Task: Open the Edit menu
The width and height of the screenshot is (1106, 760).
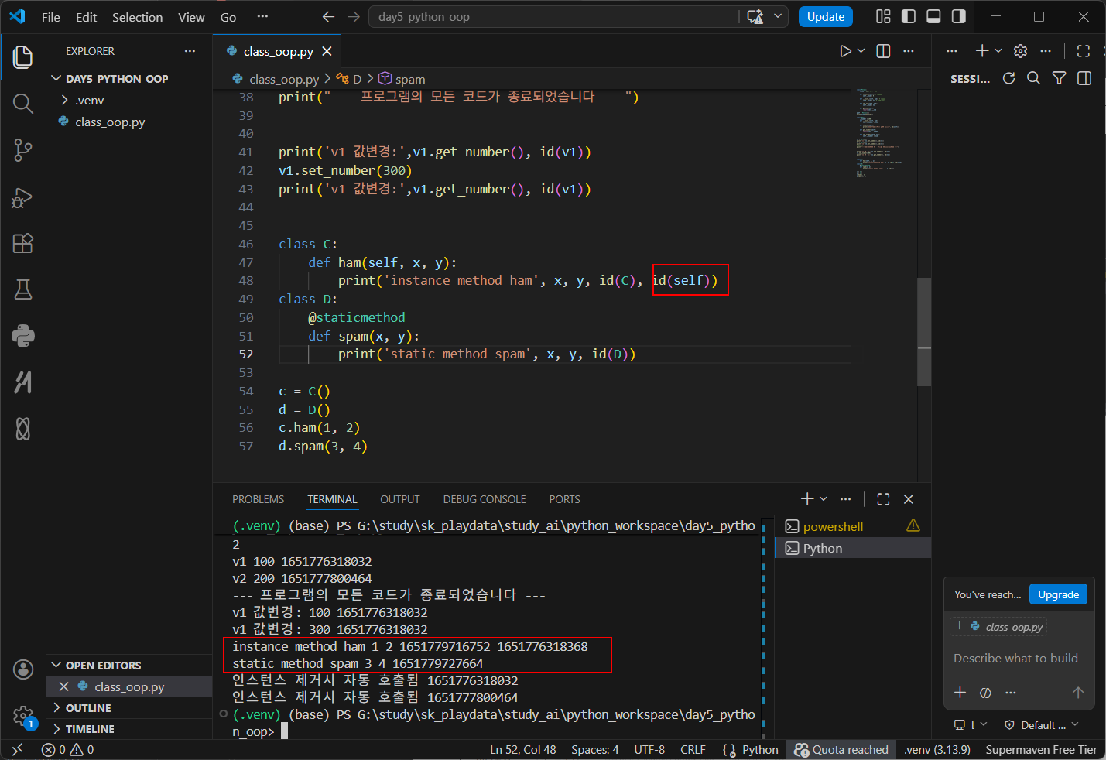Action: (x=86, y=17)
